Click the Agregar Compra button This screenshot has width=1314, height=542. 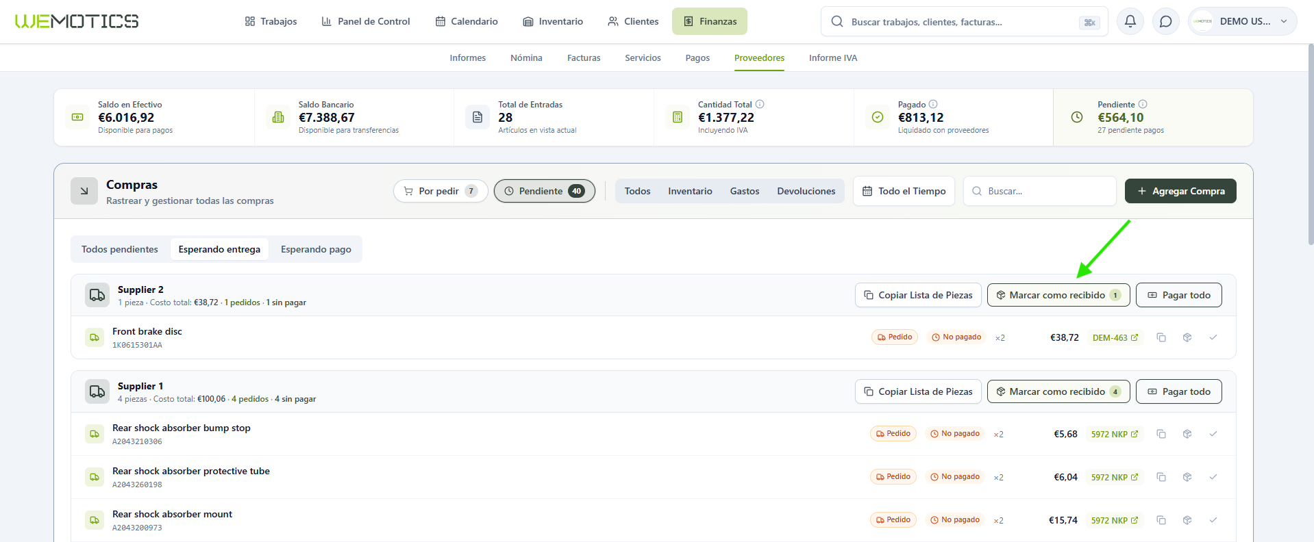pos(1180,191)
